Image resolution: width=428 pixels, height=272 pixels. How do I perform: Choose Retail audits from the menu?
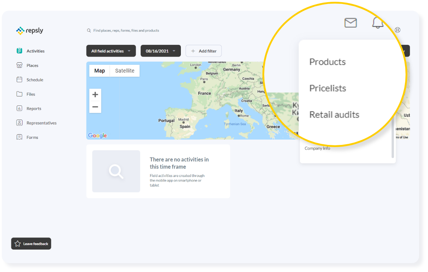(334, 115)
